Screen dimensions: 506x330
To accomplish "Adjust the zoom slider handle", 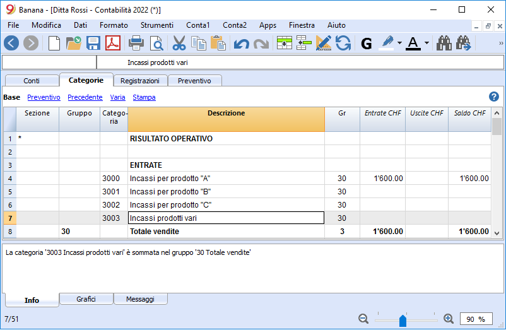I will tap(403, 321).
